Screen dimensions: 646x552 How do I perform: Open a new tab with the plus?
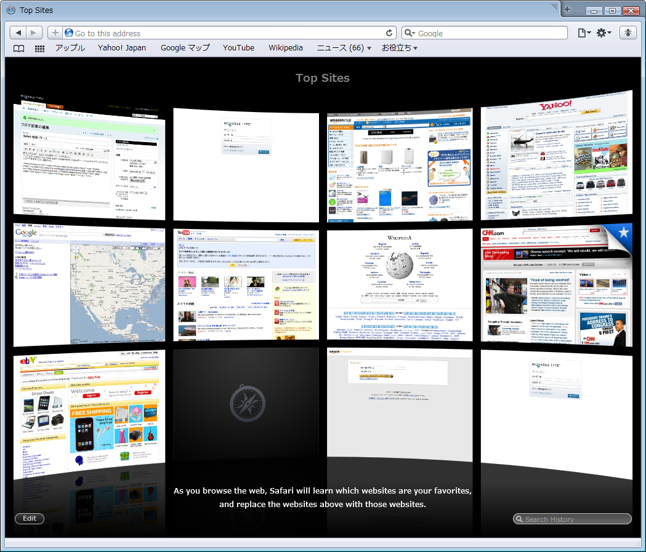point(567,9)
